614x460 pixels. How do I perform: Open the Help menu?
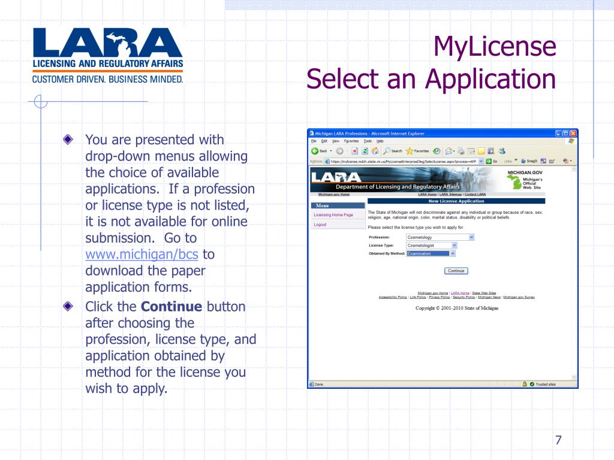pyautogui.click(x=380, y=141)
